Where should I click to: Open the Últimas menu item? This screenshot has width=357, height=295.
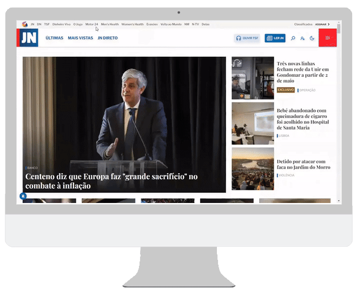55,38
